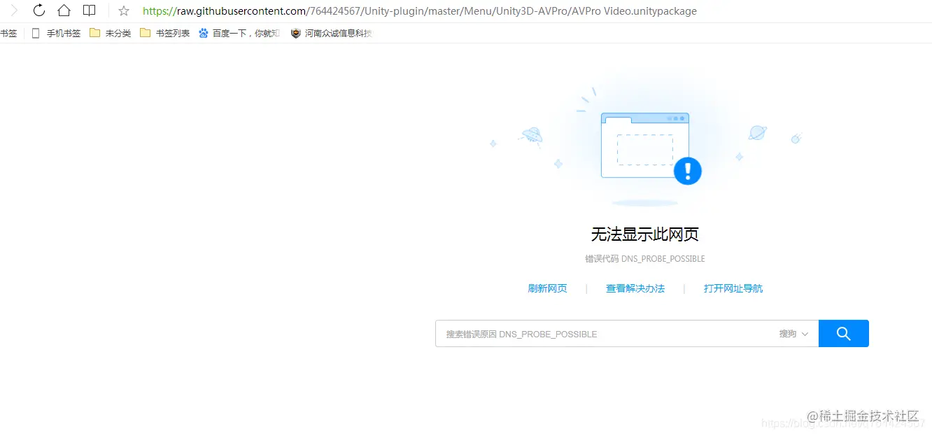Open the 查看解决办法 link
This screenshot has width=932, height=436.
tap(635, 288)
